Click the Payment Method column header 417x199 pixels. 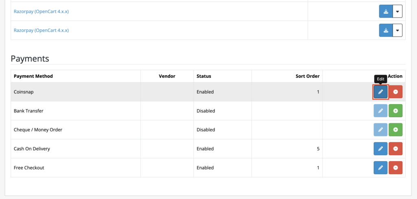pyautogui.click(x=33, y=76)
